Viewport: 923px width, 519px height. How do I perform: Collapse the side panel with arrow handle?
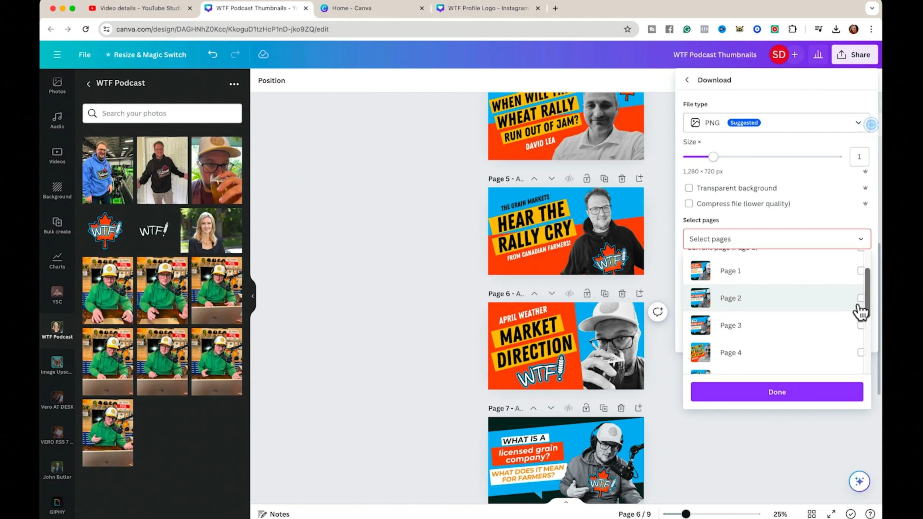pyautogui.click(x=253, y=296)
